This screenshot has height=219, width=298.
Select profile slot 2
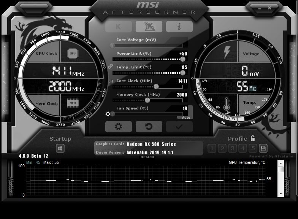222,148
